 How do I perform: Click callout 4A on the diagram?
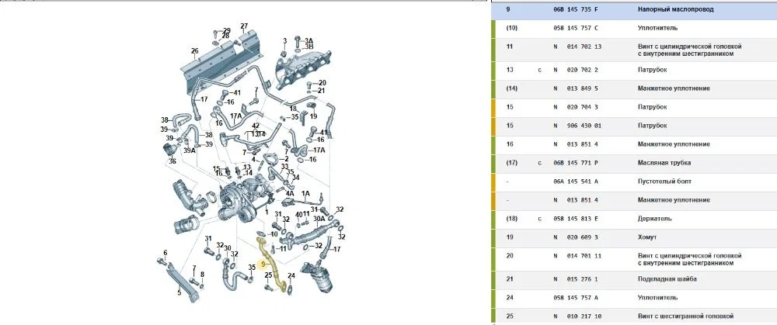coord(289,193)
